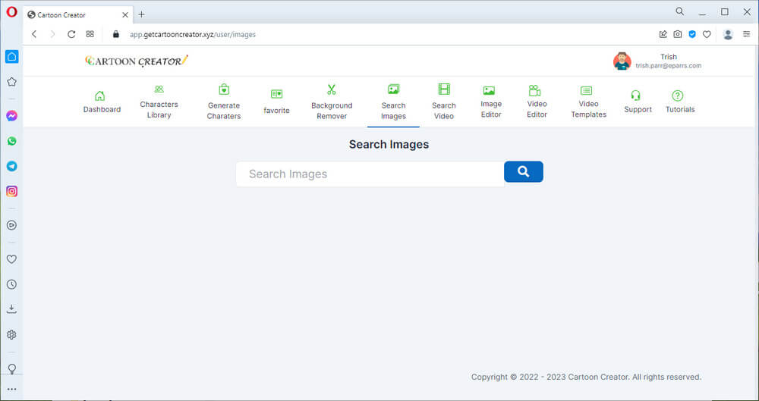This screenshot has height=401, width=759.
Task: Select the Search Images tab
Action: click(x=393, y=102)
